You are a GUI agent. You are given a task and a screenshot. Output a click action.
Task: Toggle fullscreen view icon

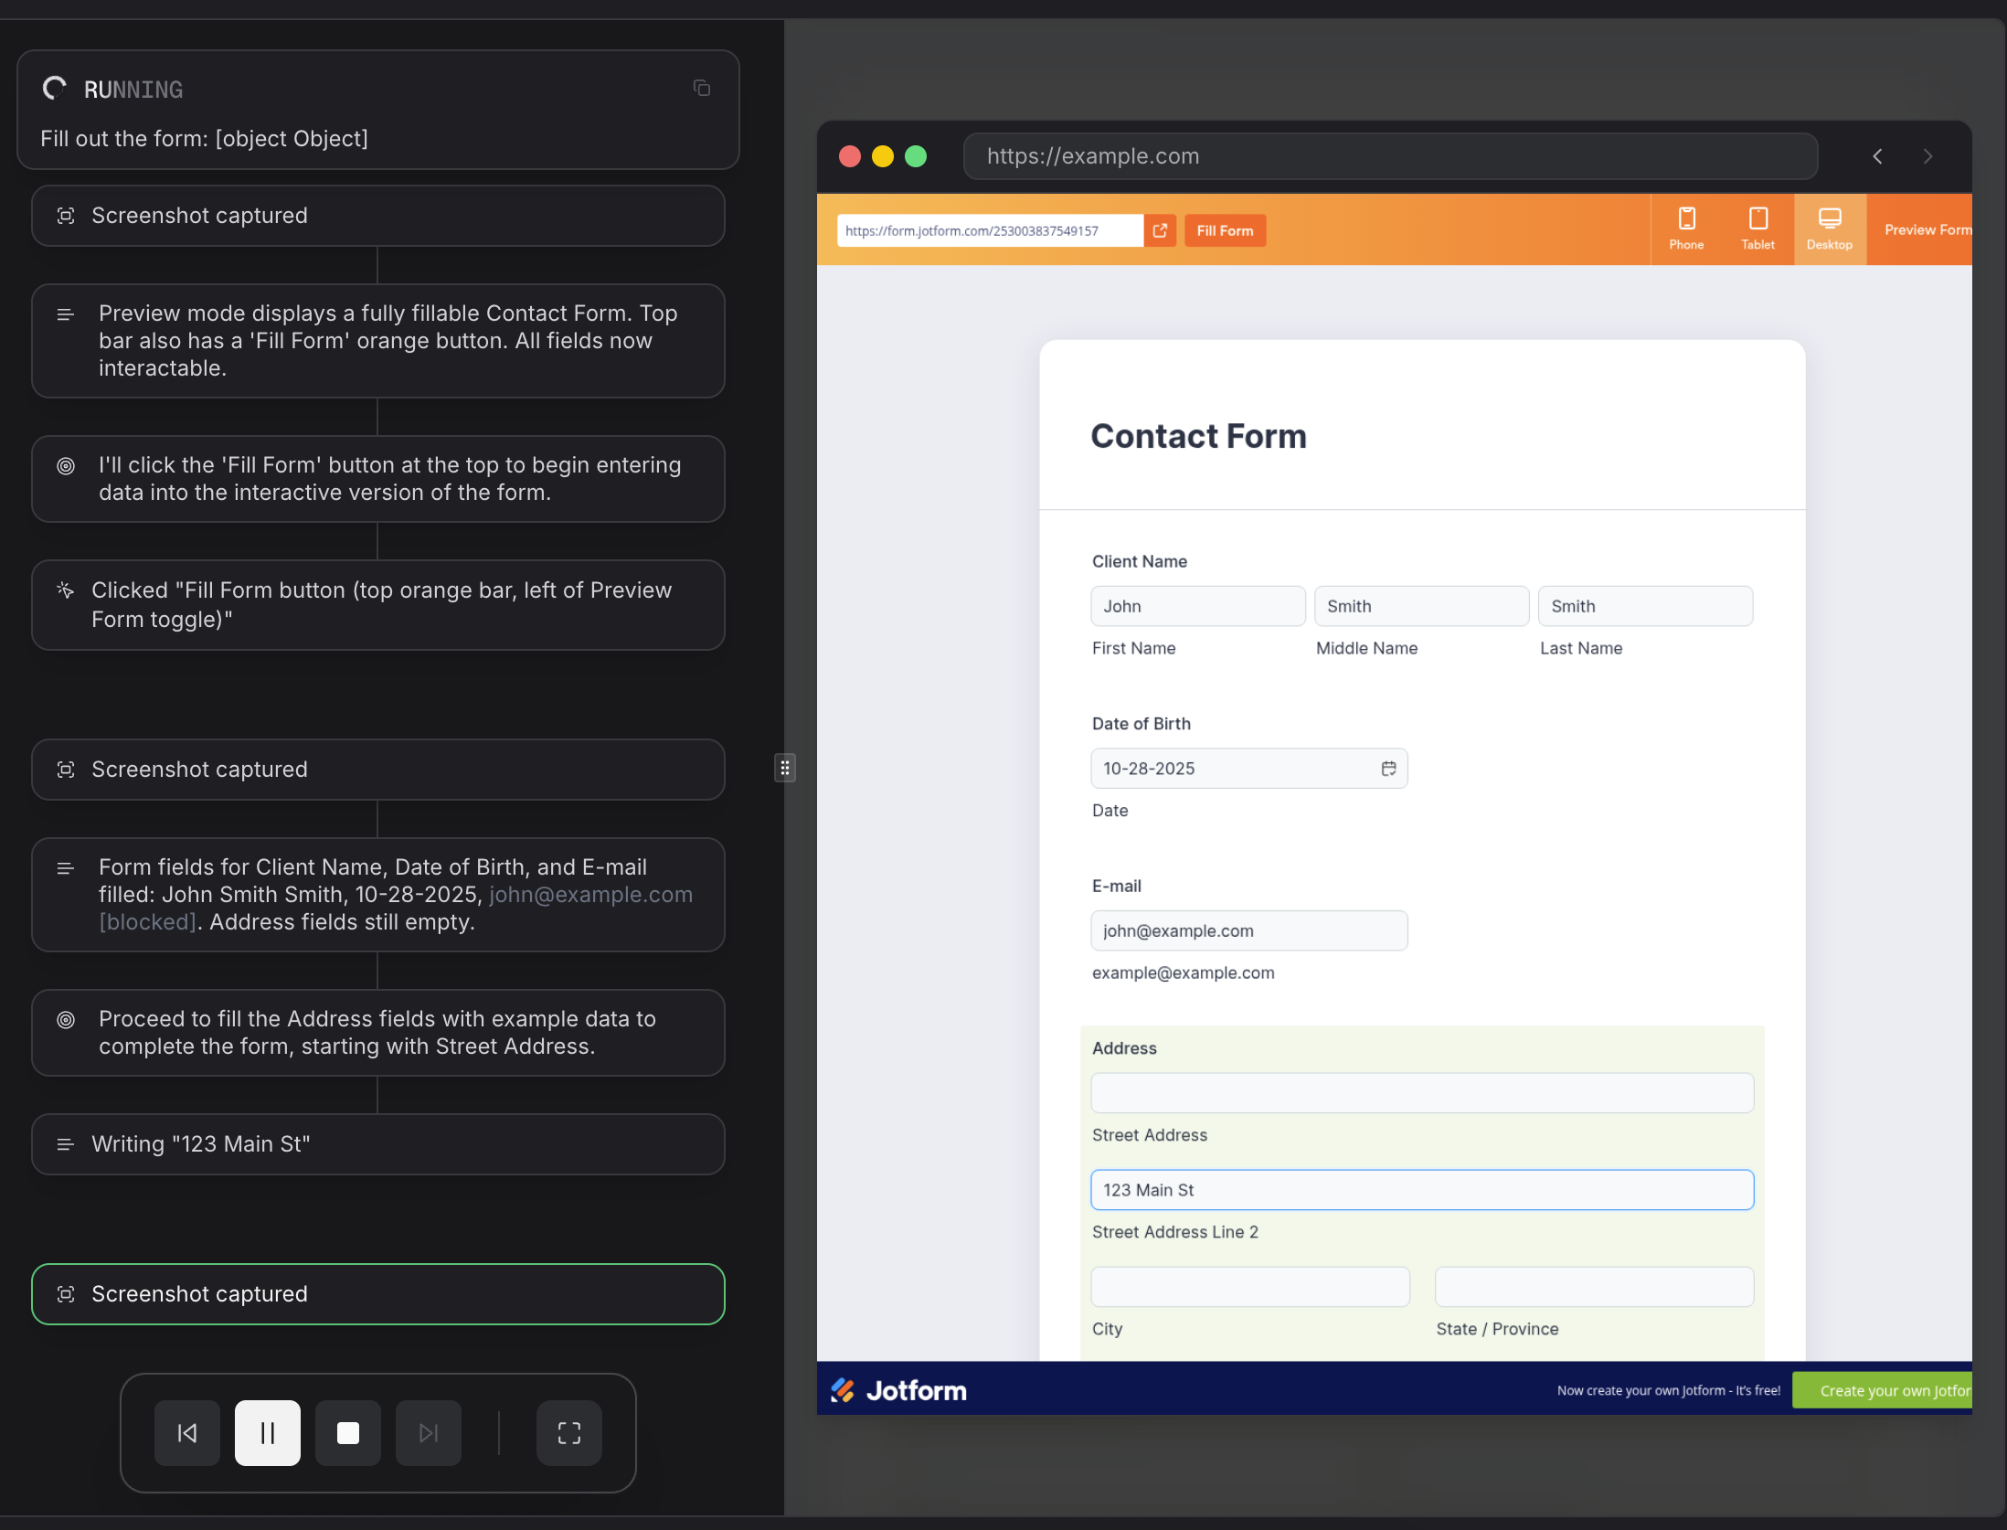tap(568, 1432)
